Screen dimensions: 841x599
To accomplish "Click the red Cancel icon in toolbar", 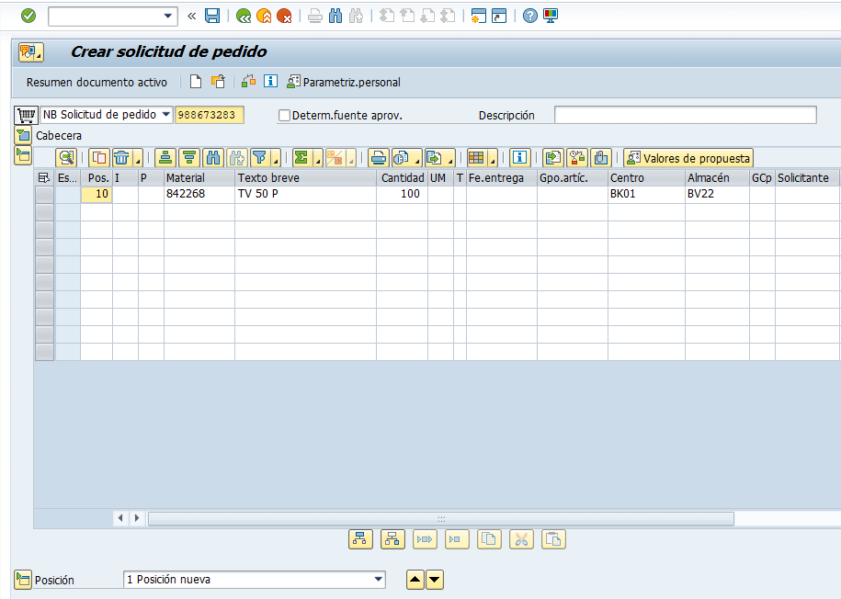I will coord(284,16).
